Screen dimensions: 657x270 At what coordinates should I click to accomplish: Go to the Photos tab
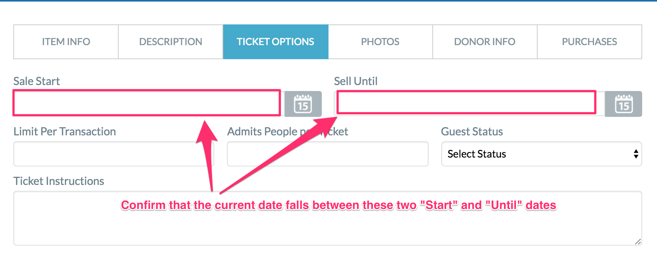380,42
